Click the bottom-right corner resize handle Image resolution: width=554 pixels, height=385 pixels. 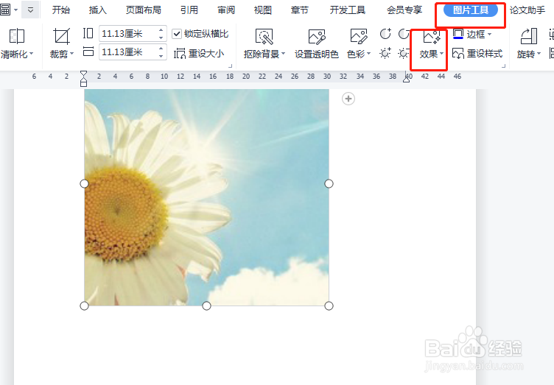tap(329, 306)
